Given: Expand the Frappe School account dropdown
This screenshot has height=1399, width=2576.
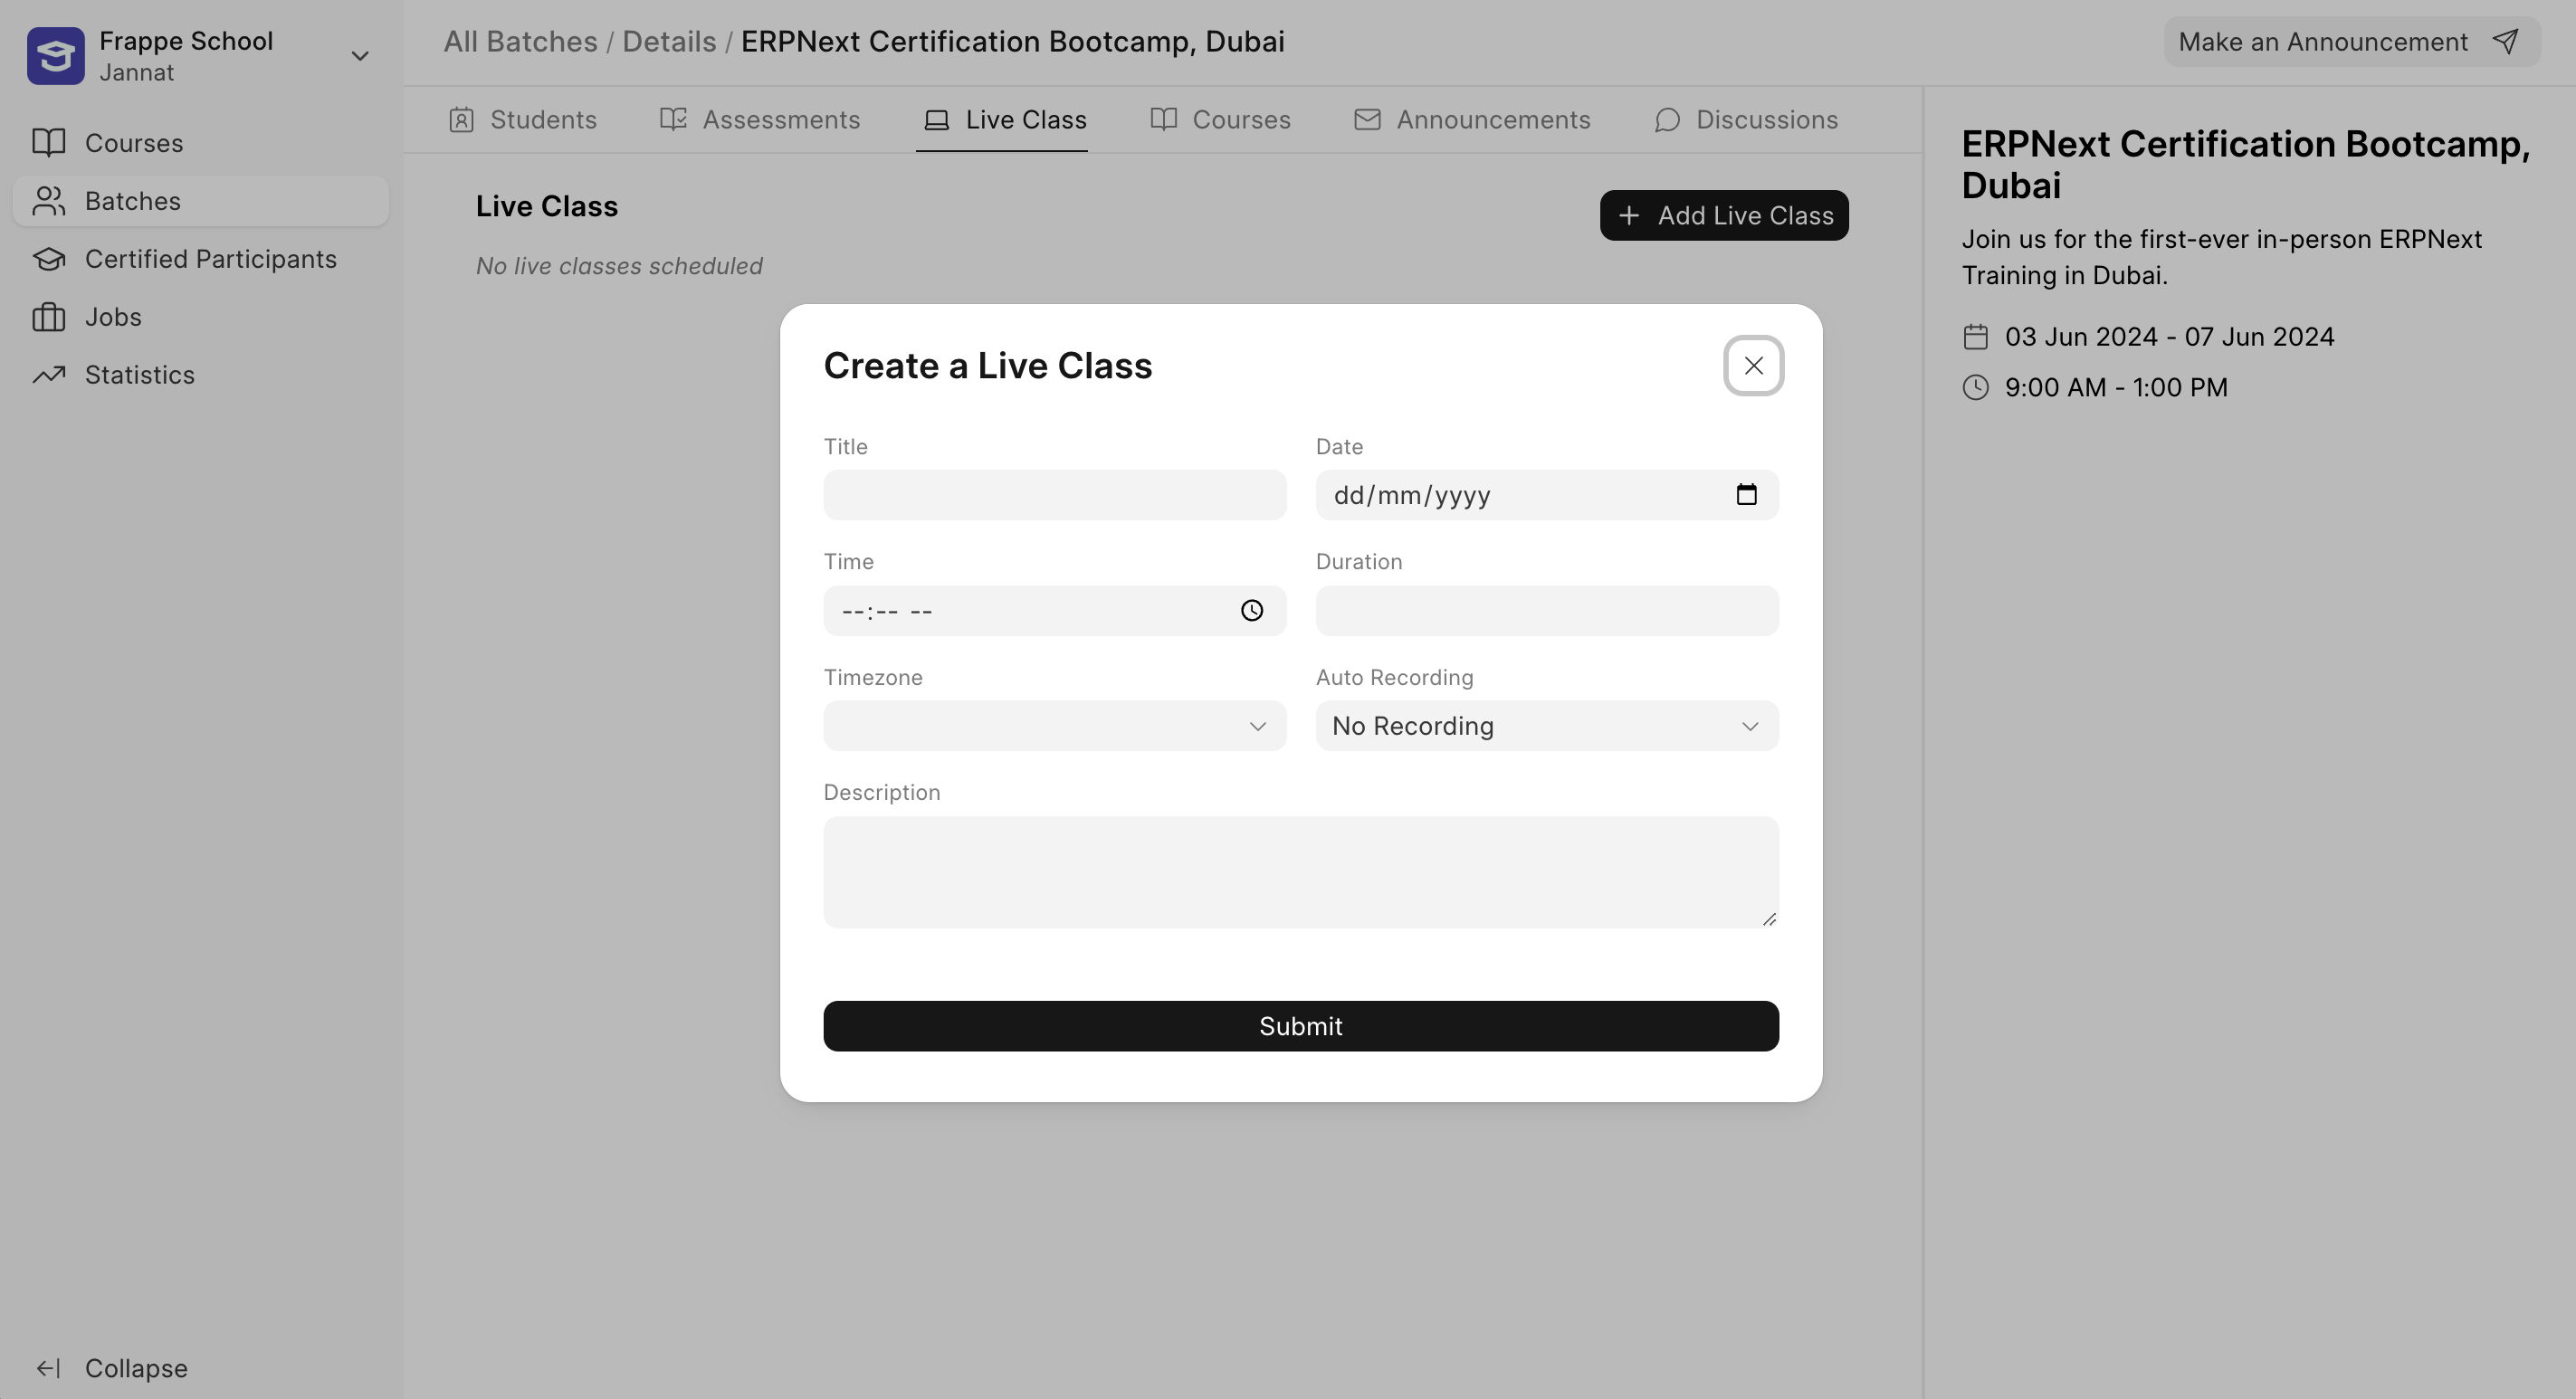Looking at the screenshot, I should [x=360, y=56].
